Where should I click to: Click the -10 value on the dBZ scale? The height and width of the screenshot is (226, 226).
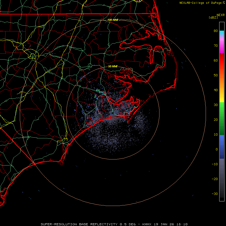tap(215, 164)
